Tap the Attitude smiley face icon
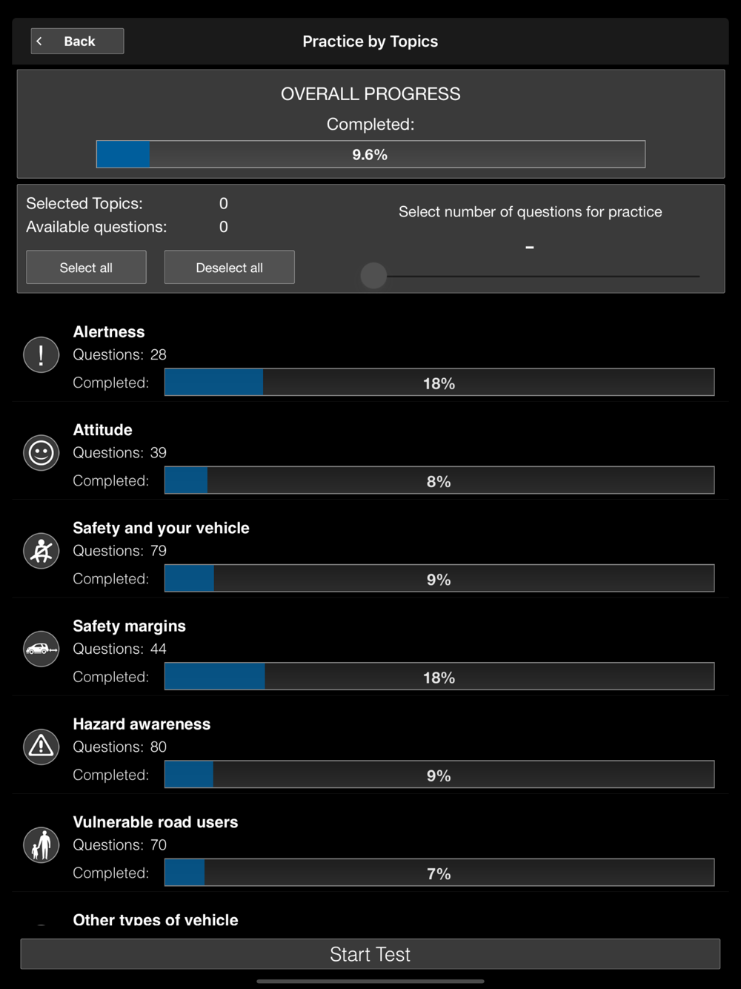 click(x=41, y=452)
